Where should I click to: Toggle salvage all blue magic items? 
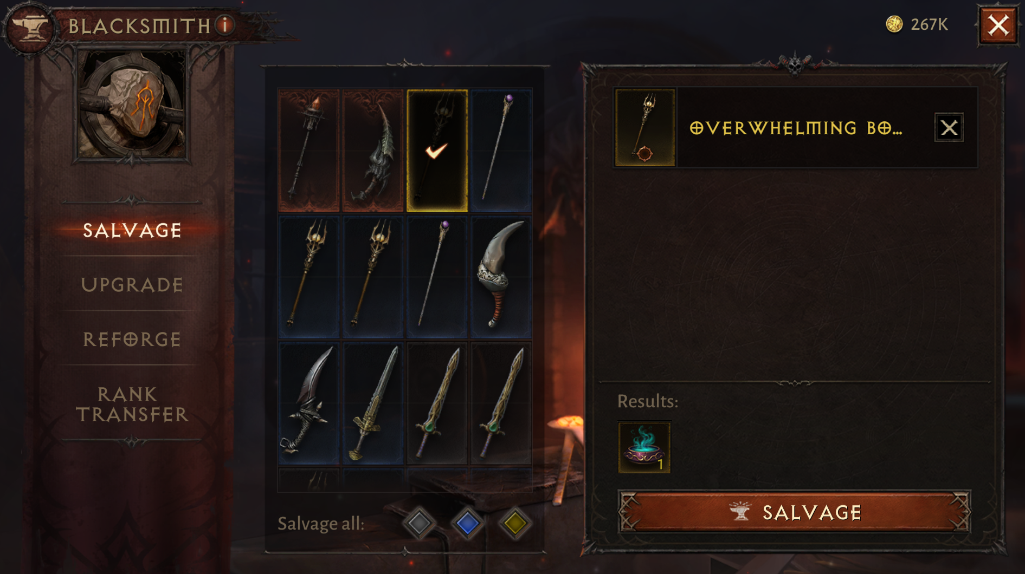[x=467, y=523]
